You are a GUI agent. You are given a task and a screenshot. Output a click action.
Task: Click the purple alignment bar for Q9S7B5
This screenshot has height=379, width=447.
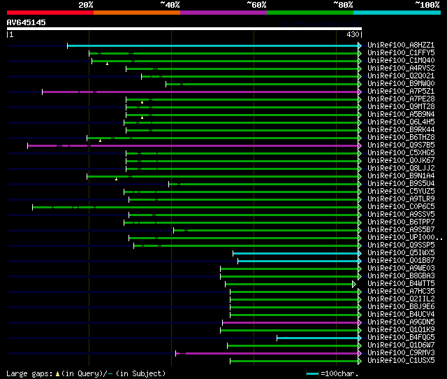coord(193,146)
